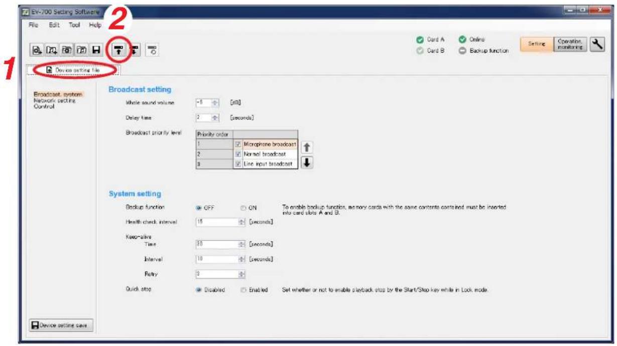Click the System setting heading
This screenshot has width=617, height=346.
click(135, 194)
